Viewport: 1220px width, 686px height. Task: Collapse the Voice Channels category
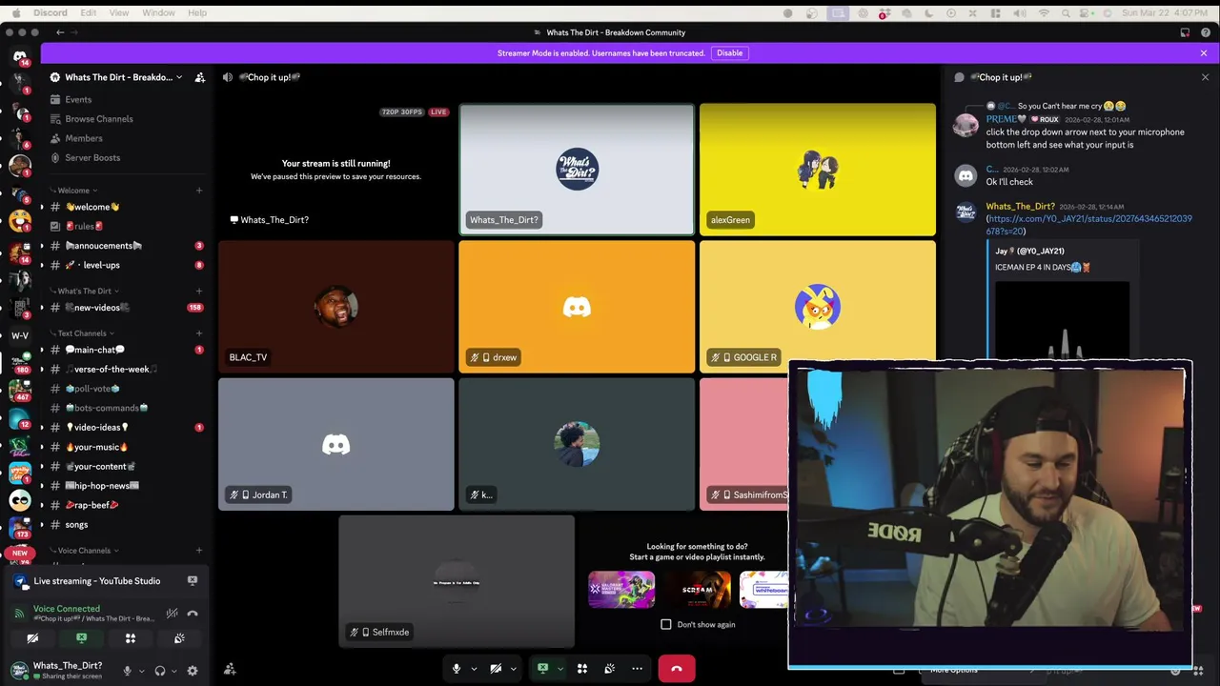pos(84,551)
